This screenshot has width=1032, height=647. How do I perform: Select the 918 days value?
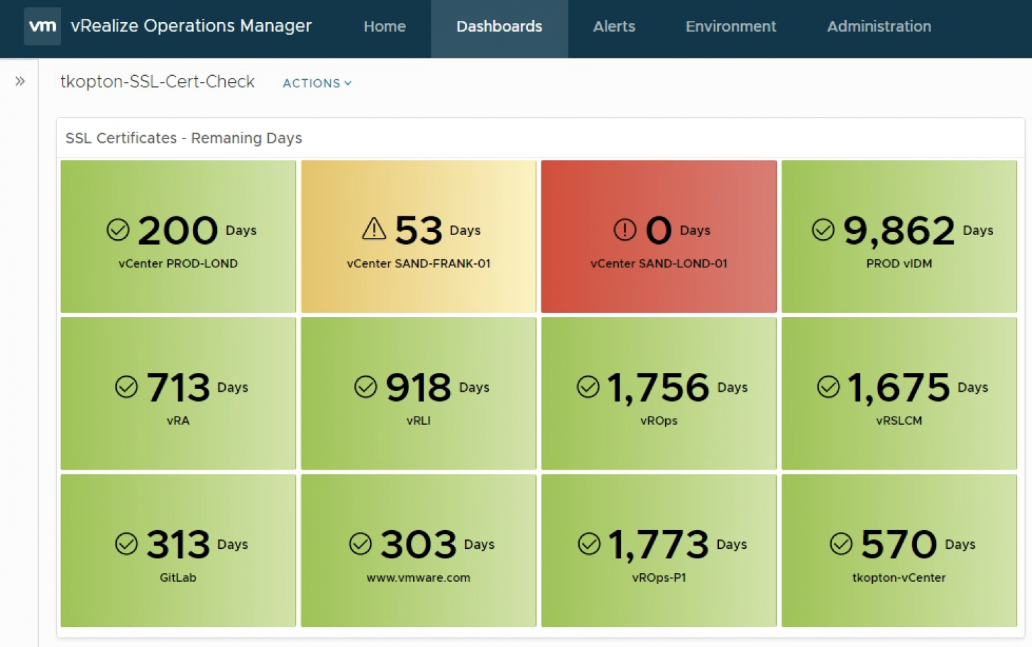tap(419, 388)
